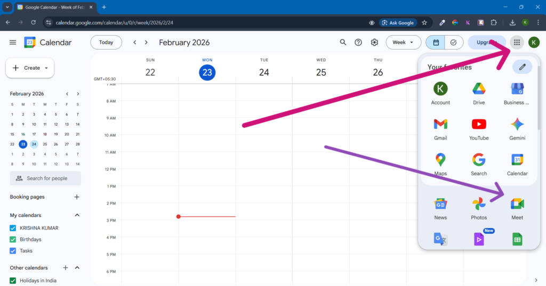Uncheck the KRISHNA KUMAR calendar
The width and height of the screenshot is (546, 286).
pos(13,228)
